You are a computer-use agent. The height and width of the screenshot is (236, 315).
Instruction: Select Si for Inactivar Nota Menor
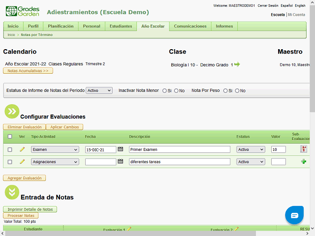coord(164,90)
